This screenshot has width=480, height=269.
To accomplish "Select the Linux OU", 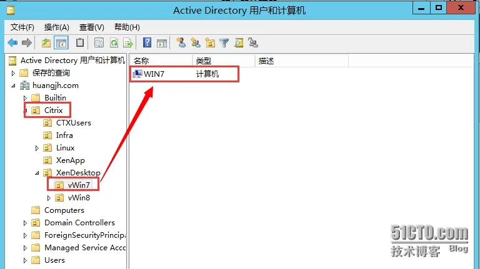I will click(65, 148).
